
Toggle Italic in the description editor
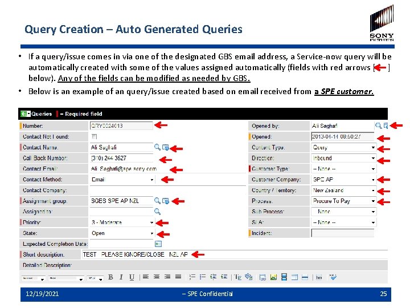click(x=121, y=277)
